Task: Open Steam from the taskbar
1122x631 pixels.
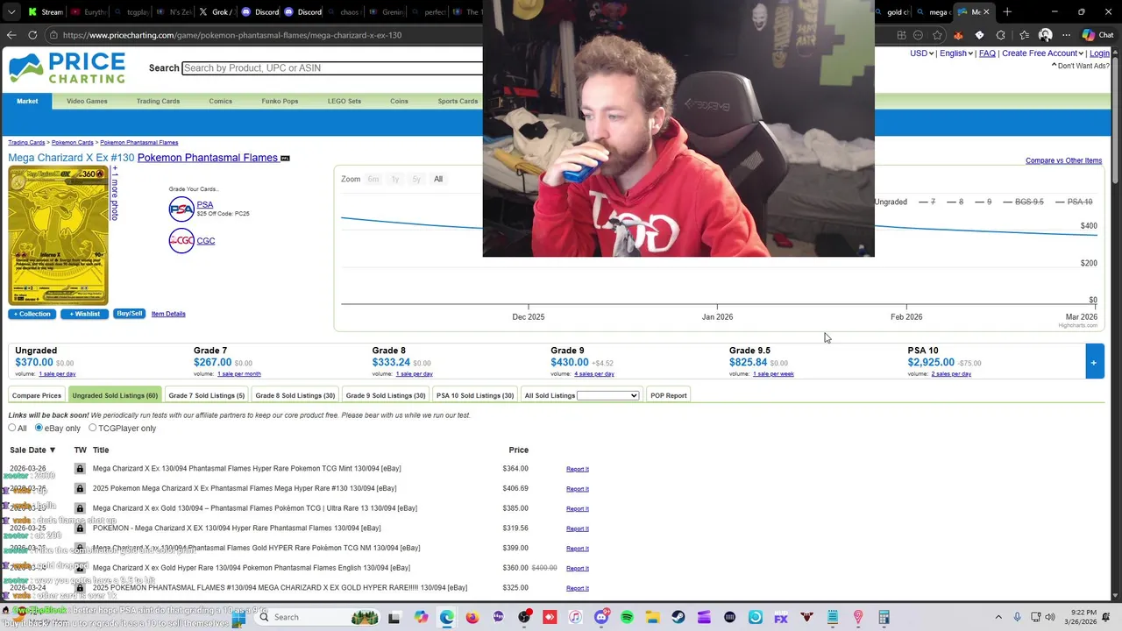Action: point(678,617)
